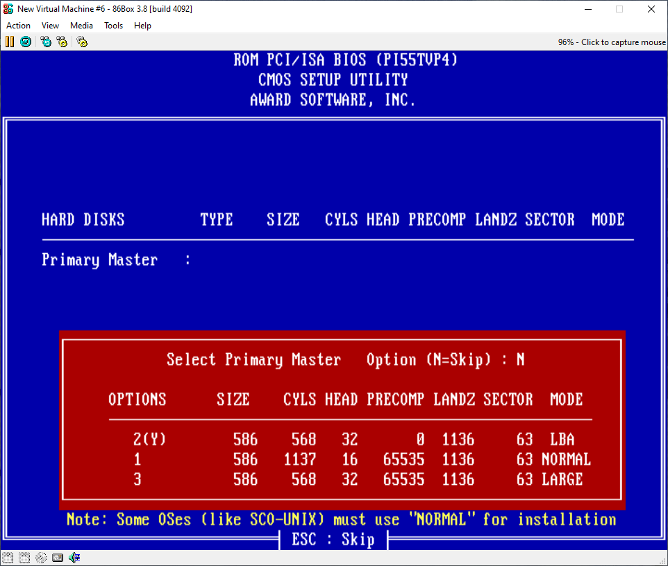This screenshot has height=566, width=668.
Task: Click the sound speaker status icon
Action: click(x=74, y=558)
